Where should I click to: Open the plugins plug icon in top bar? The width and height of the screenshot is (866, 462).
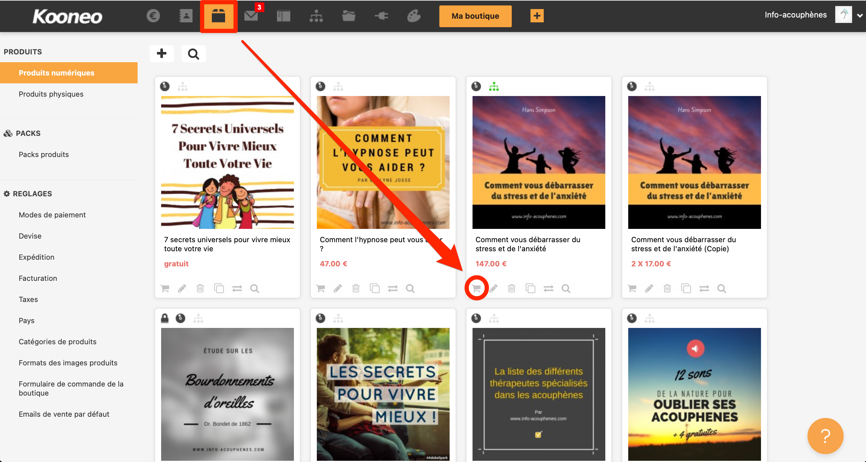[381, 16]
